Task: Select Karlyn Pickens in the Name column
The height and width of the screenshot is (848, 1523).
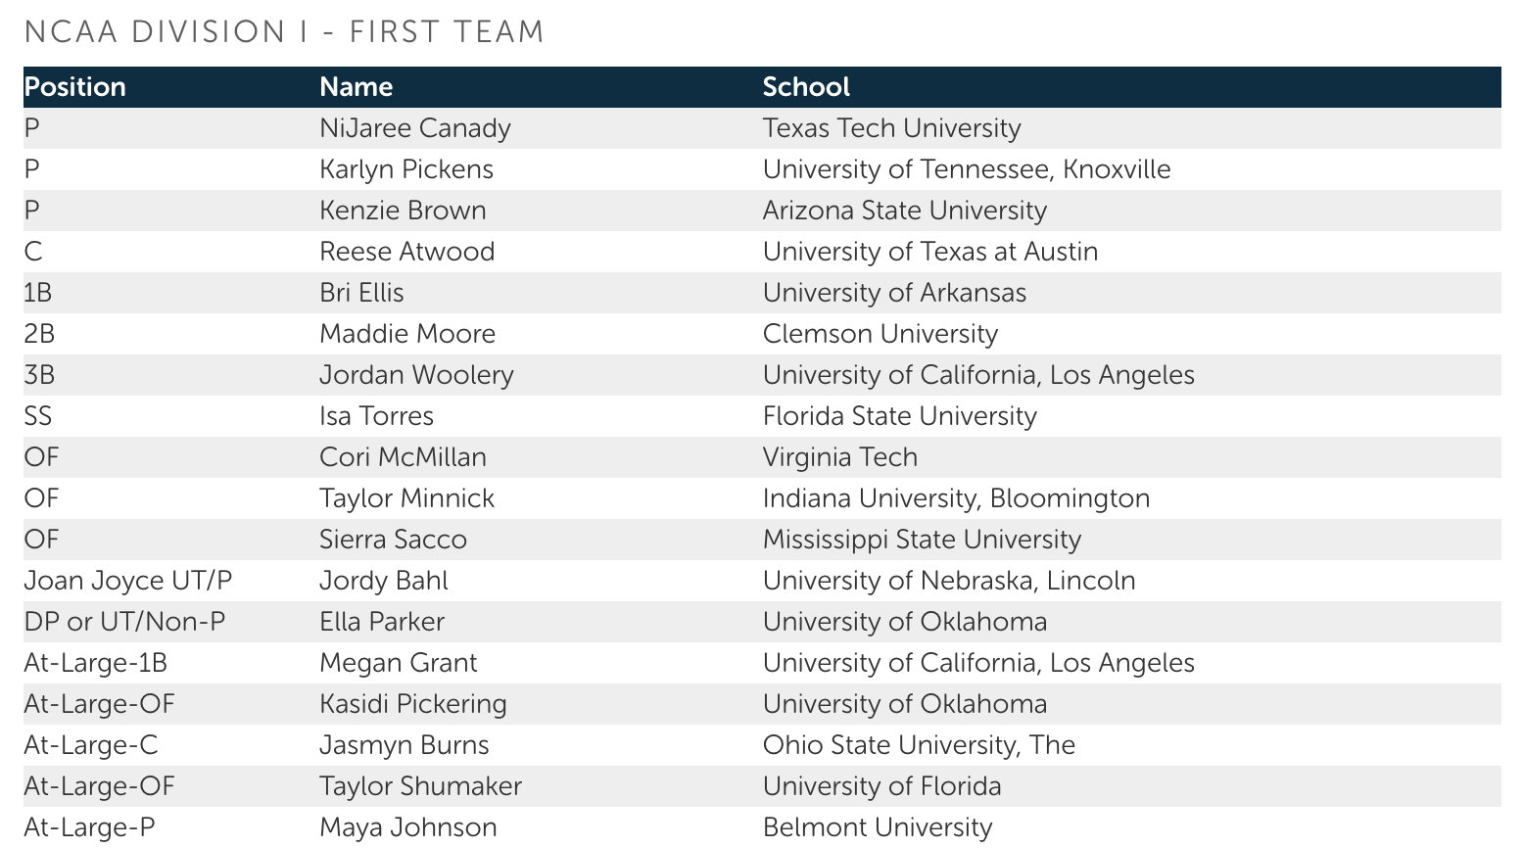Action: (406, 169)
